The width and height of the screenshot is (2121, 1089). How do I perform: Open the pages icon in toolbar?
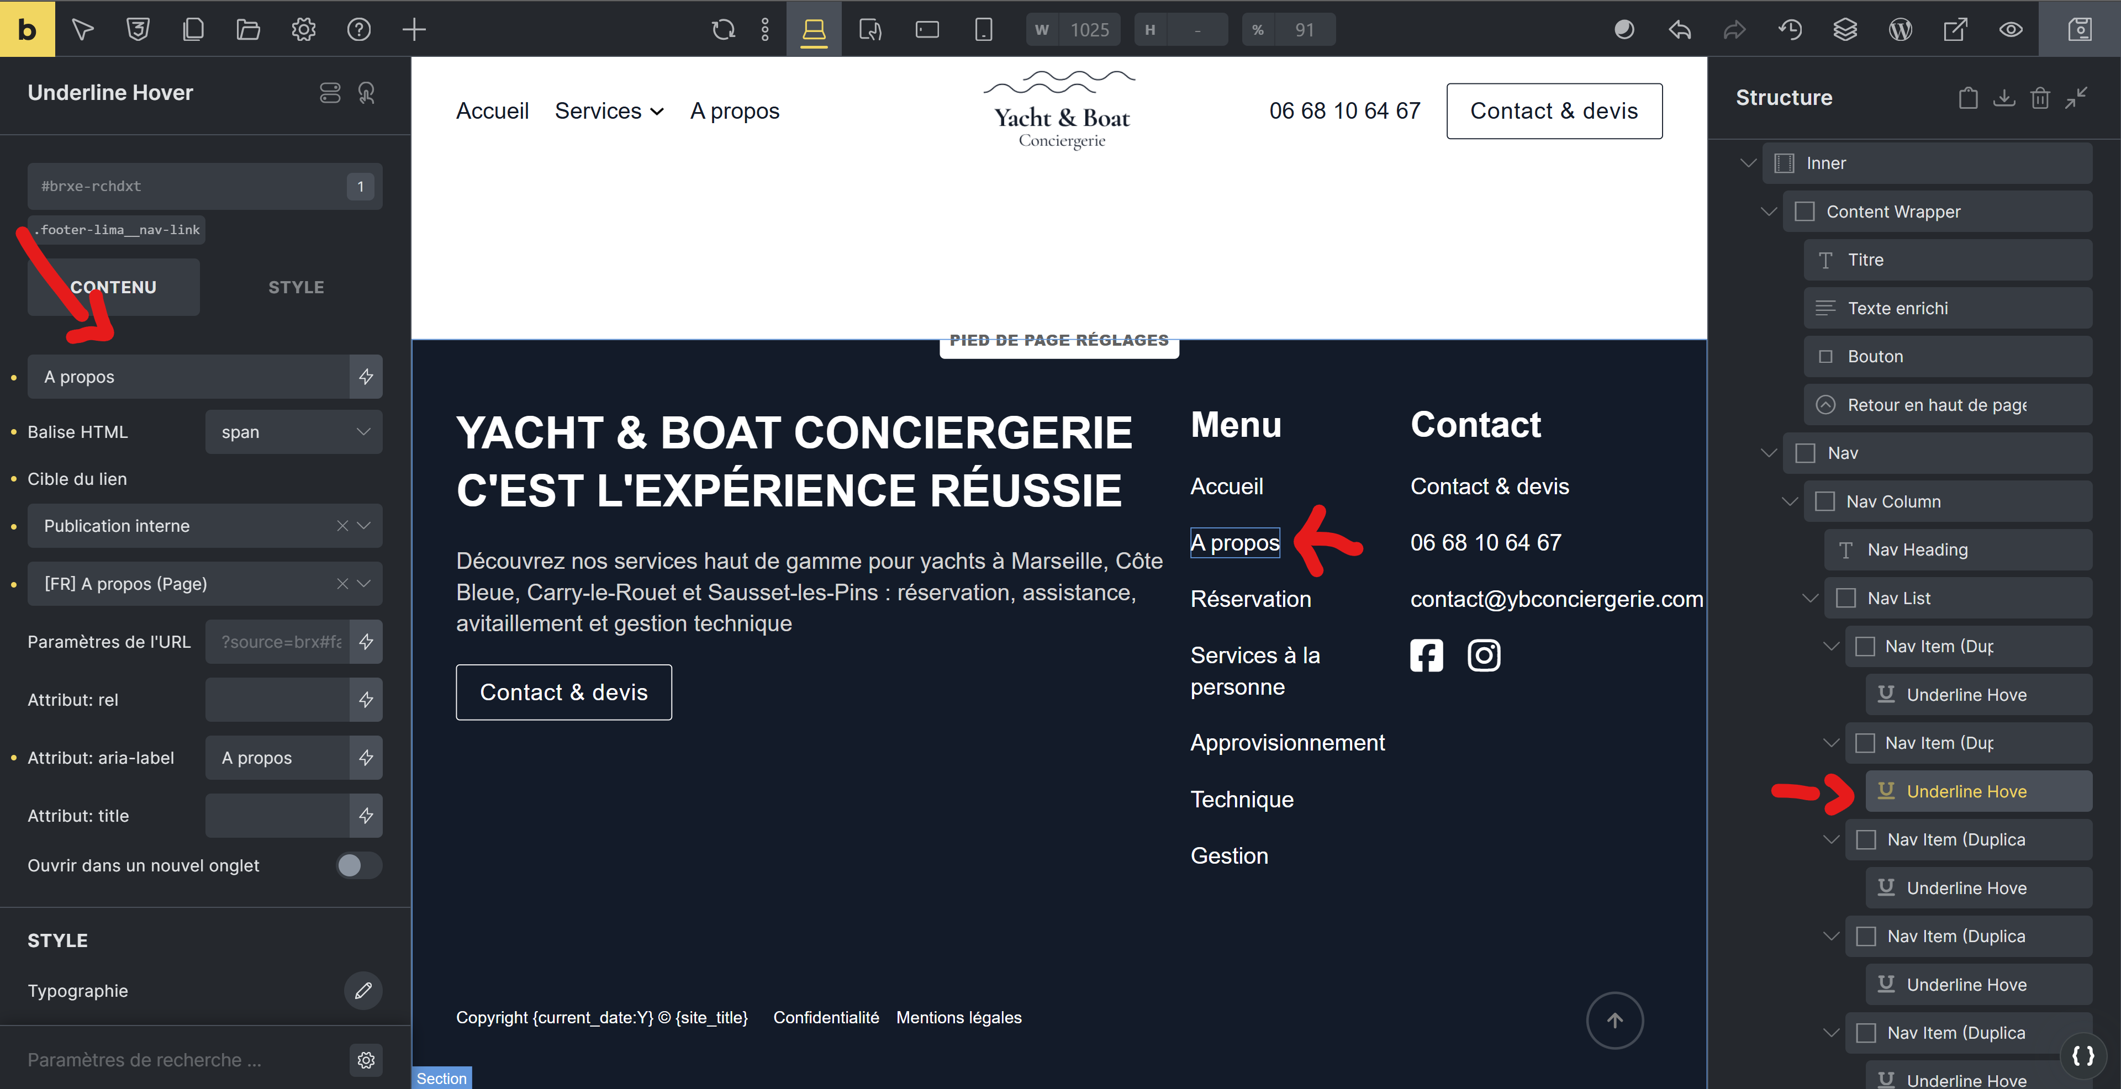[193, 30]
